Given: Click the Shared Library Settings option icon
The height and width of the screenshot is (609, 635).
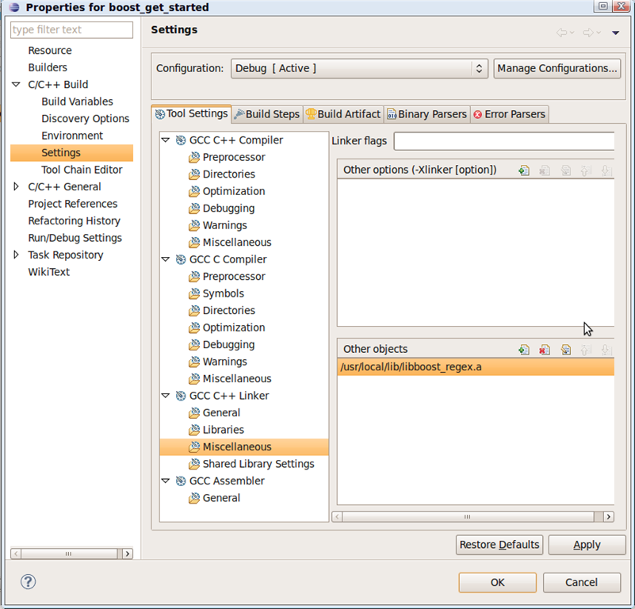Looking at the screenshot, I should point(194,464).
